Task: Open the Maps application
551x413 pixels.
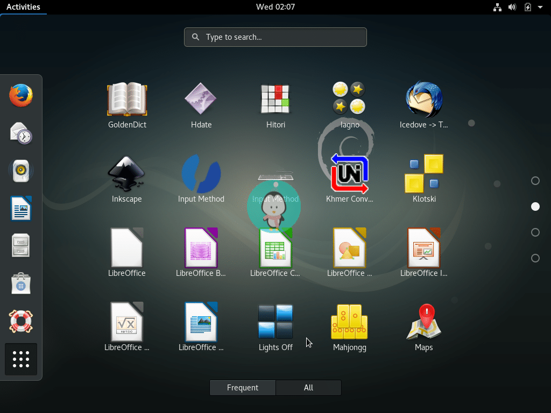Action: pyautogui.click(x=423, y=322)
